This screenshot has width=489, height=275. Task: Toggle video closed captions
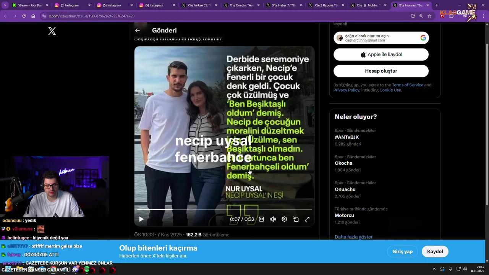click(262, 219)
